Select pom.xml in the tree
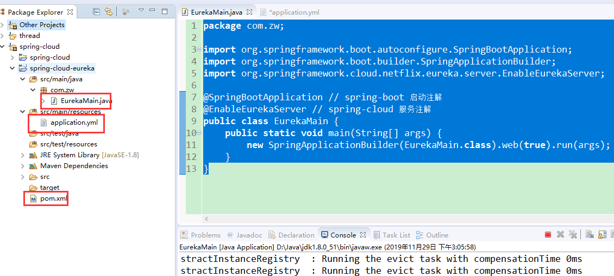This screenshot has height=276, width=614. click(54, 199)
